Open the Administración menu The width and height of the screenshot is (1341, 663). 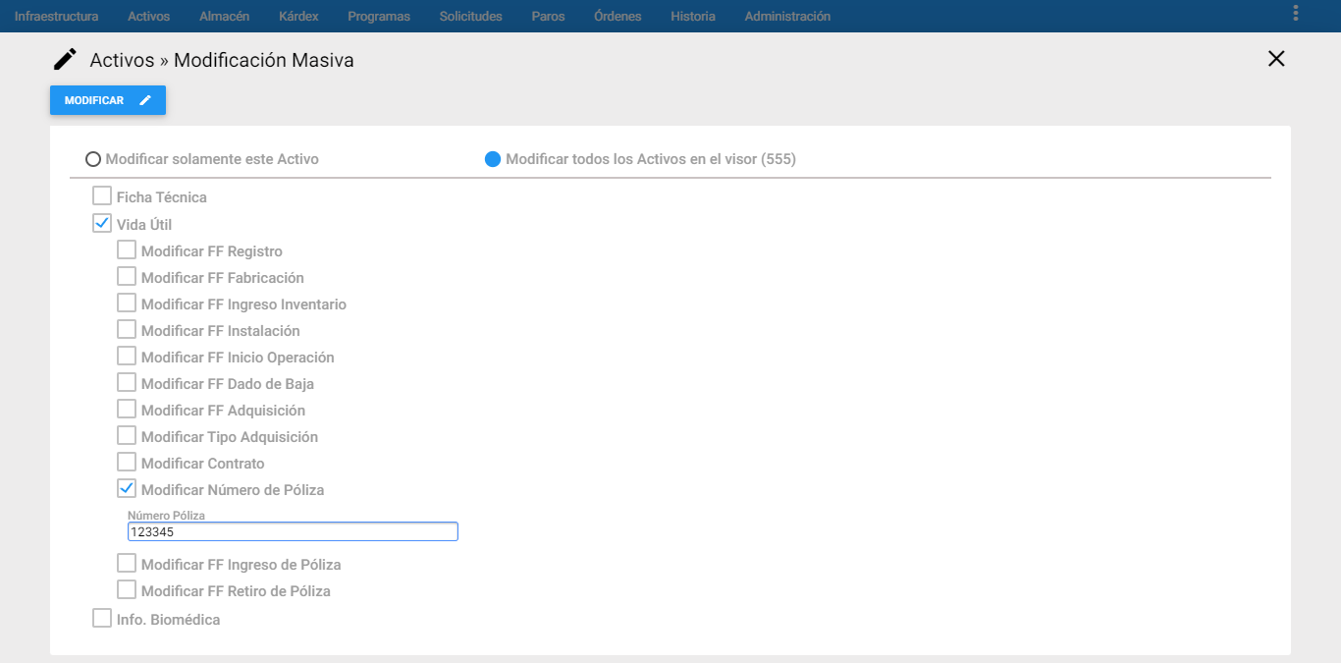click(x=787, y=16)
